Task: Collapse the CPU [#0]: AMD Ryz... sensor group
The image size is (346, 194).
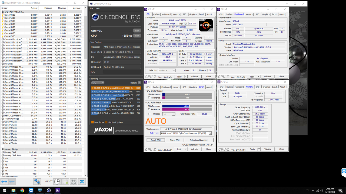Action: pyautogui.click(x=3, y=12)
